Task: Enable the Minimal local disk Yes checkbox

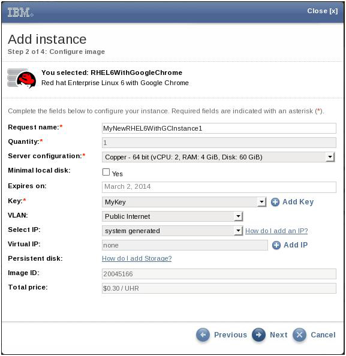Action: (x=106, y=172)
